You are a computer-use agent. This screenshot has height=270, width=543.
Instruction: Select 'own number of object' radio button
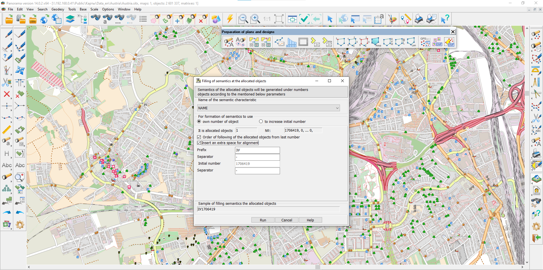pos(199,122)
